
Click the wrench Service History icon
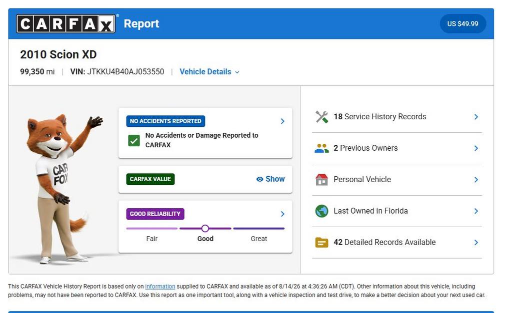(x=321, y=117)
